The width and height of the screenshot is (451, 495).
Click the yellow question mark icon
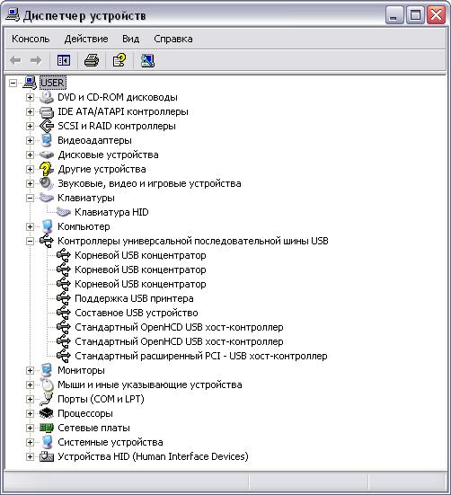[47, 169]
